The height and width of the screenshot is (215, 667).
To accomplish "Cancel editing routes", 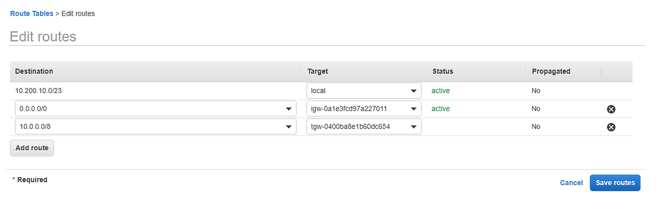I will point(571,183).
